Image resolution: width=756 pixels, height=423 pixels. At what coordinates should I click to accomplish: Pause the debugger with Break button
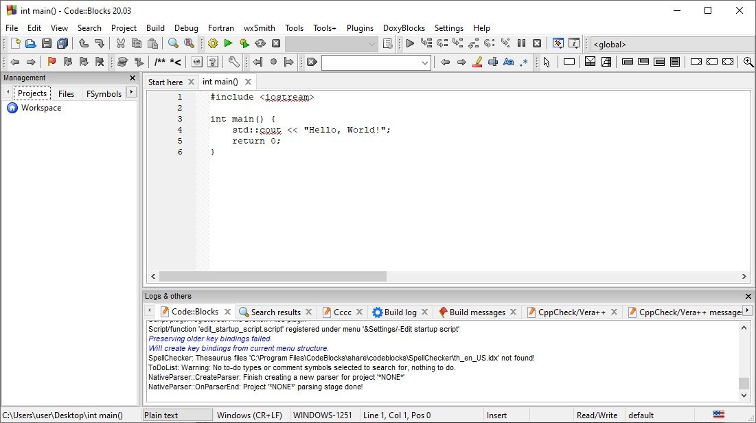point(521,43)
